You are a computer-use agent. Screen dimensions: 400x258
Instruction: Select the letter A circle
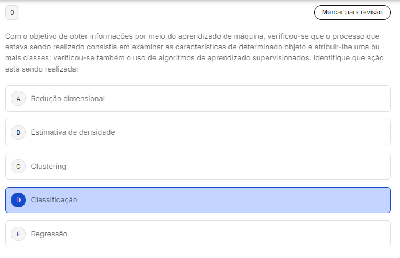[x=18, y=98]
